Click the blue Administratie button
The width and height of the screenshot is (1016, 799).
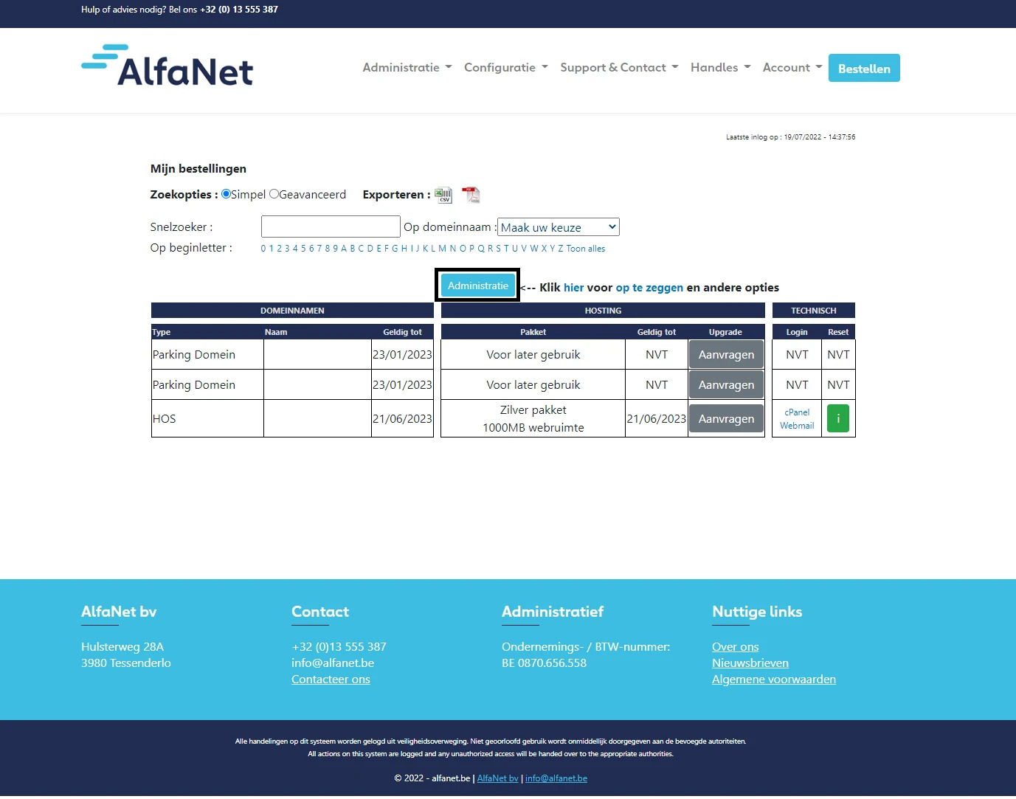tap(477, 286)
